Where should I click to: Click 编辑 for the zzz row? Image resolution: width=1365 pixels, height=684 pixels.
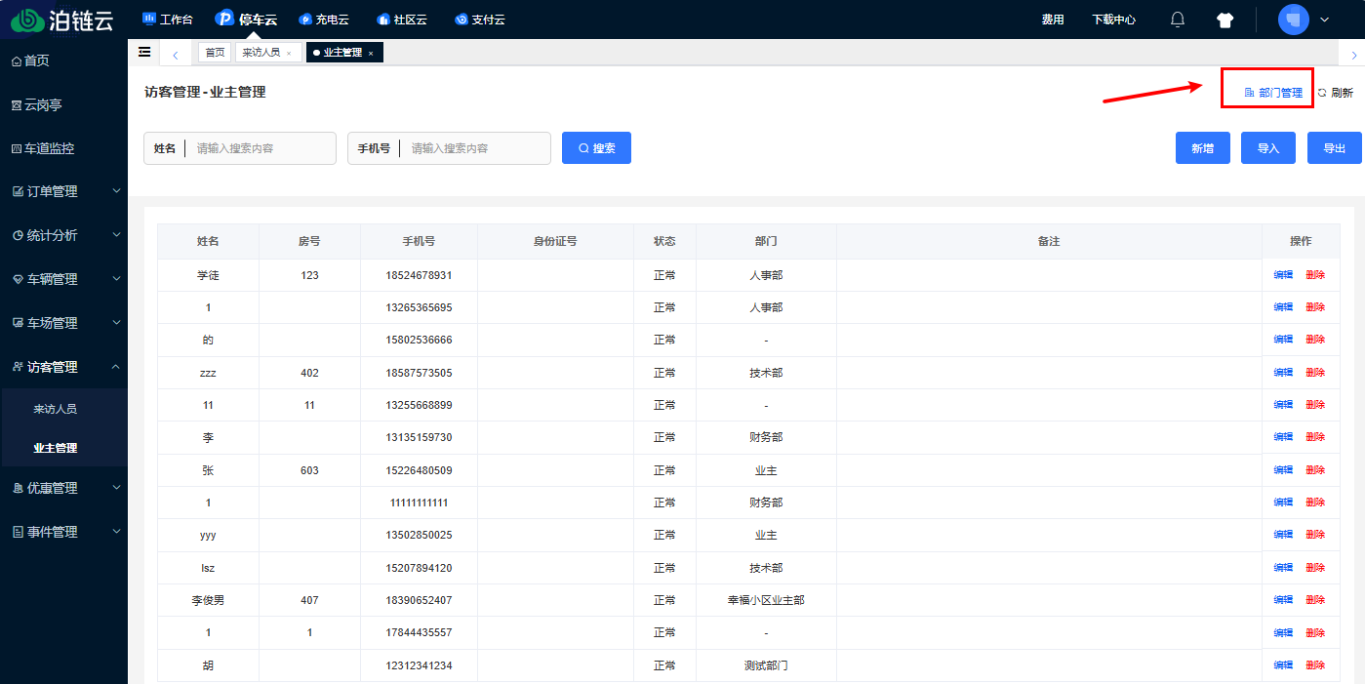point(1283,373)
